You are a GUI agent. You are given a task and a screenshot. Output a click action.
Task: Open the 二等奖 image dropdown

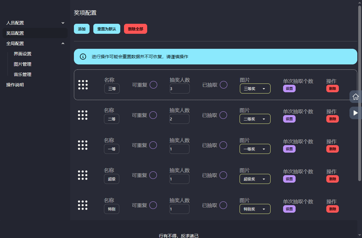point(255,119)
